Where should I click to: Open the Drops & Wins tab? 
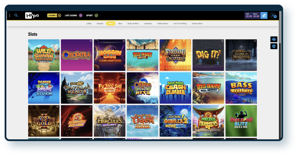[x=133, y=24]
